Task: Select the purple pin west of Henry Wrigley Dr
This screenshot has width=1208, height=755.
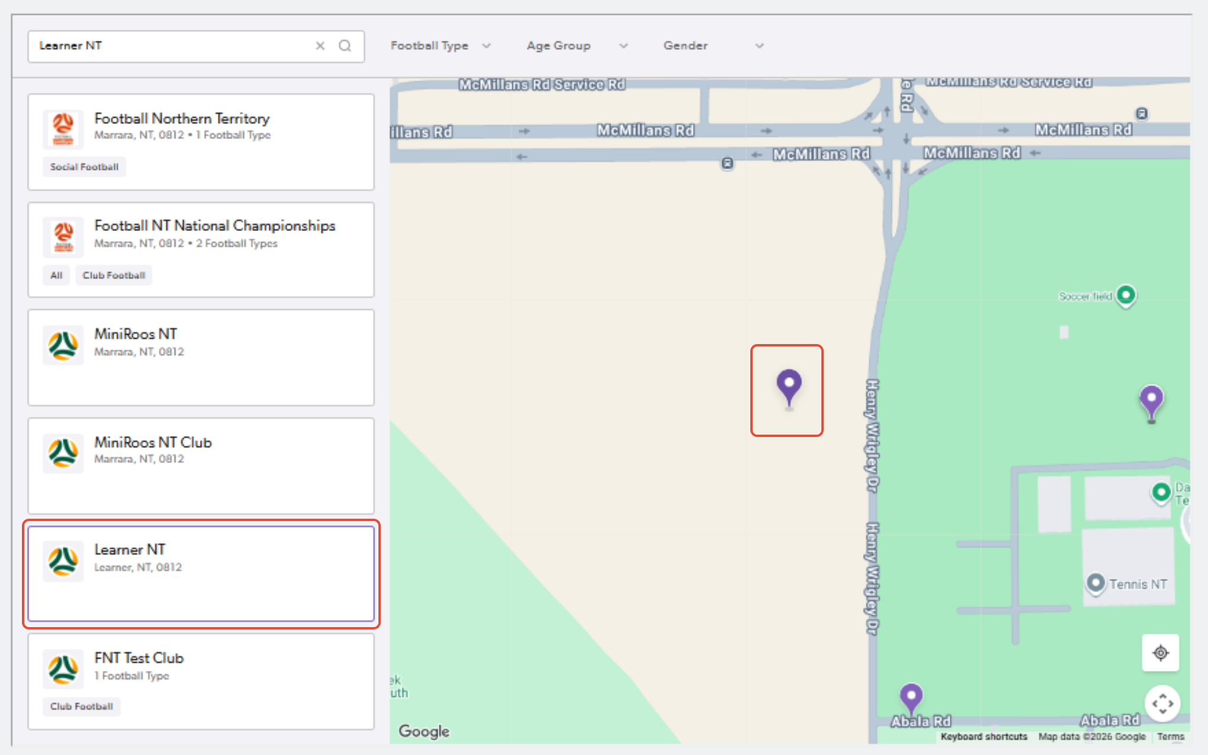Action: (x=789, y=389)
